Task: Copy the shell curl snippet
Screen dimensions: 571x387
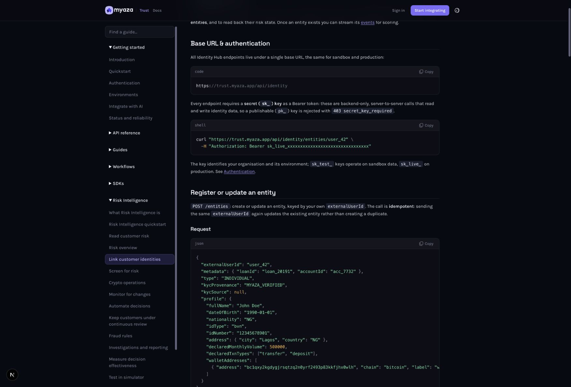Action: tap(426, 125)
